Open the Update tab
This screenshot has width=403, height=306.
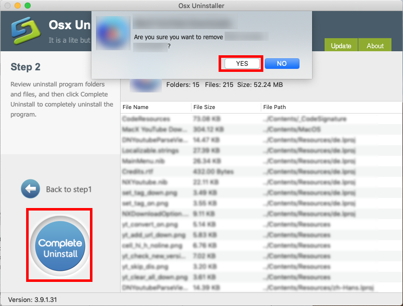[341, 46]
